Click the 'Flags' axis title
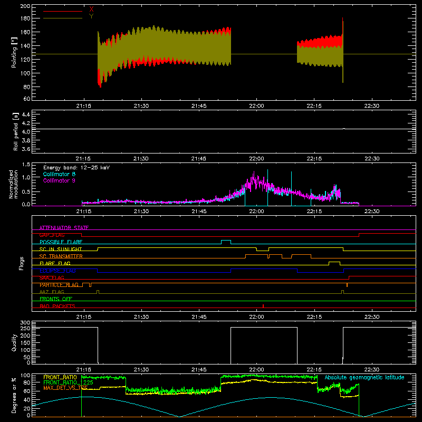 21,263
